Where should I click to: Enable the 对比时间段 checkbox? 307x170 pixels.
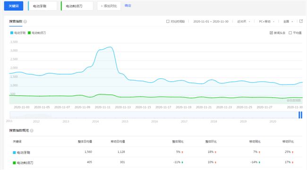168,21
